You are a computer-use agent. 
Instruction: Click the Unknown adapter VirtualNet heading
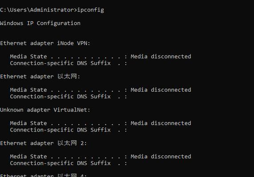(x=45, y=110)
